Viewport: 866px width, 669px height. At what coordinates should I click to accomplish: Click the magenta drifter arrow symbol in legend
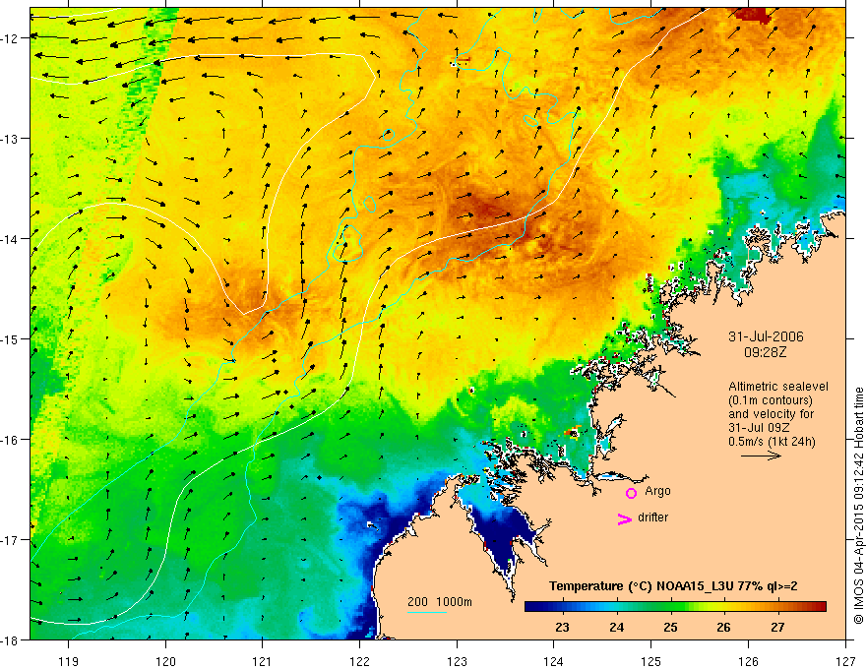[625, 518]
